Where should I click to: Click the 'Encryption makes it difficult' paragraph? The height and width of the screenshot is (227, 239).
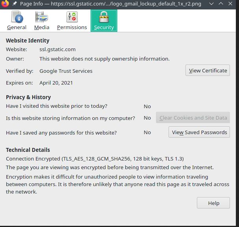tap(117, 184)
